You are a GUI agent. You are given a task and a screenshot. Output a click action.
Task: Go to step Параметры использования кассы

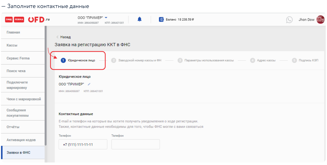point(206,60)
